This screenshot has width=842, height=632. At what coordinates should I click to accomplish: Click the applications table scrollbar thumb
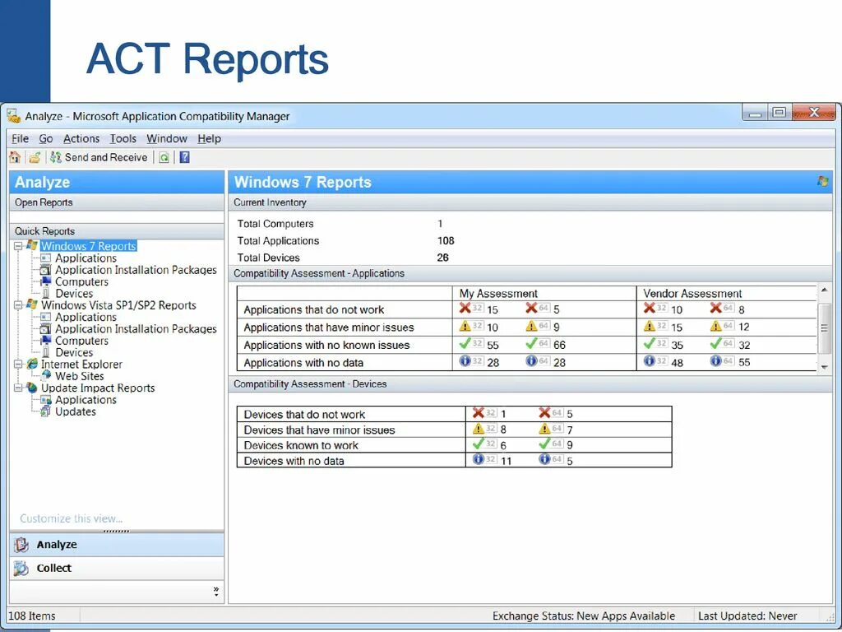tap(824, 328)
